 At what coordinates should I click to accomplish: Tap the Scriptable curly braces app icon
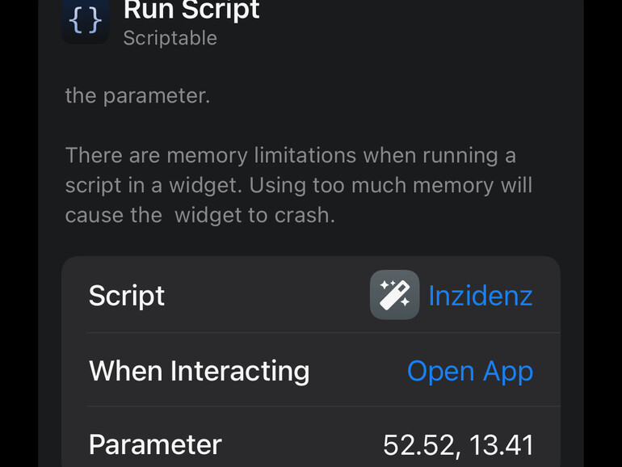(x=86, y=21)
